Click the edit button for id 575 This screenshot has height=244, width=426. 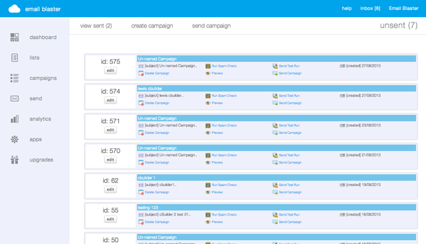110,71
